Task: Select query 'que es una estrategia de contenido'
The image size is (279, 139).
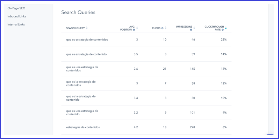Action: [82, 113]
